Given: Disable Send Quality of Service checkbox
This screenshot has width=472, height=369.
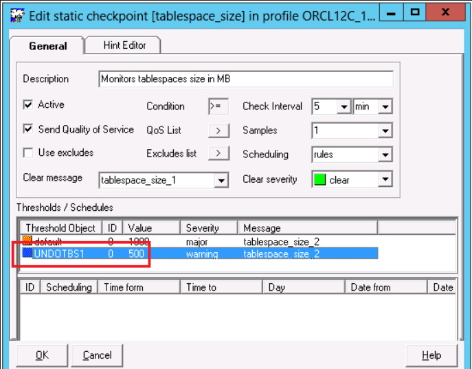Looking at the screenshot, I should [x=28, y=129].
